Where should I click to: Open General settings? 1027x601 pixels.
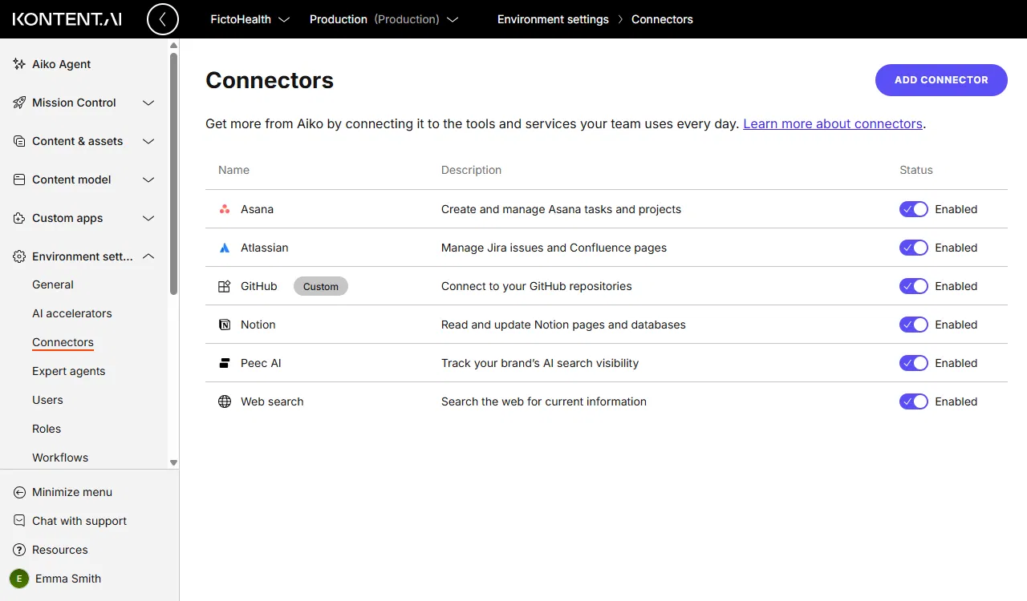53,284
